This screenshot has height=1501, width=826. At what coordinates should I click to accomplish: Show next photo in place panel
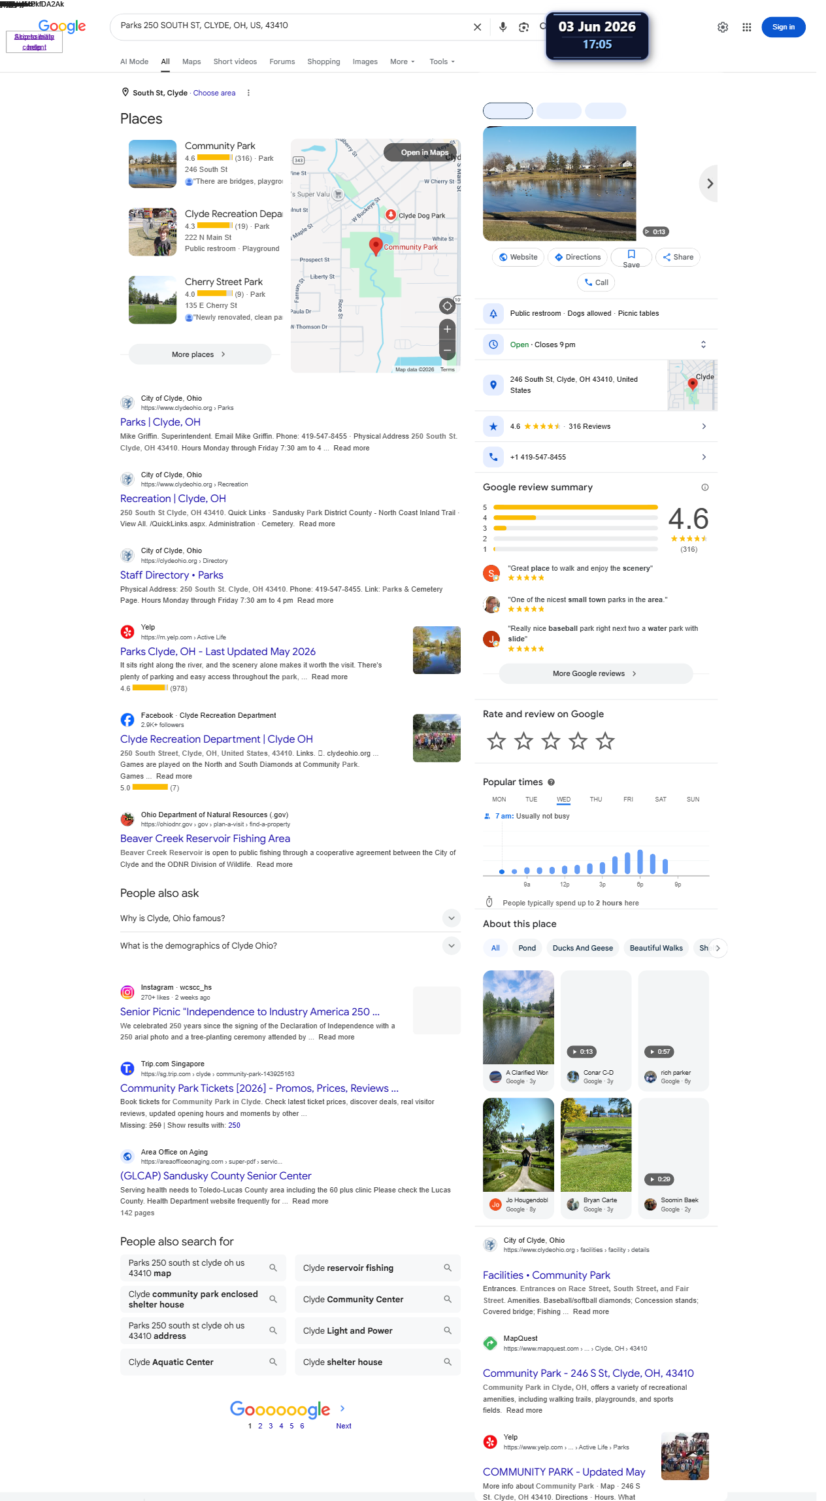(710, 184)
